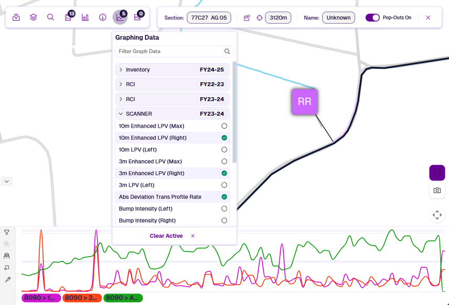Click the 3120m chainage pill

point(279,18)
